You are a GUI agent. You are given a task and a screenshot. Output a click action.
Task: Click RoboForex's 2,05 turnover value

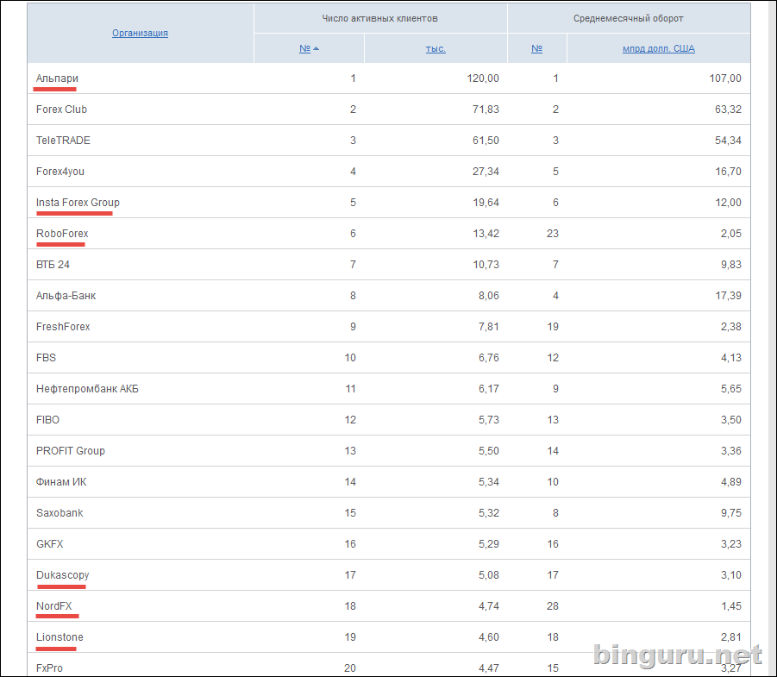731,234
